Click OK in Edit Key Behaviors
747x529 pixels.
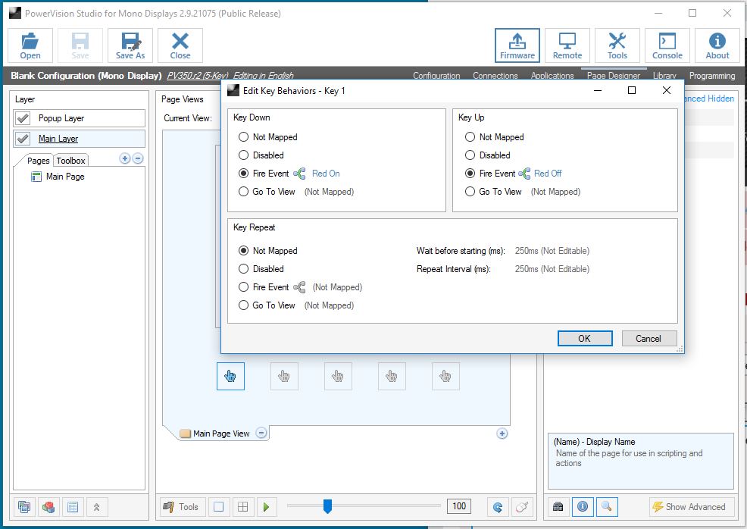pos(584,339)
